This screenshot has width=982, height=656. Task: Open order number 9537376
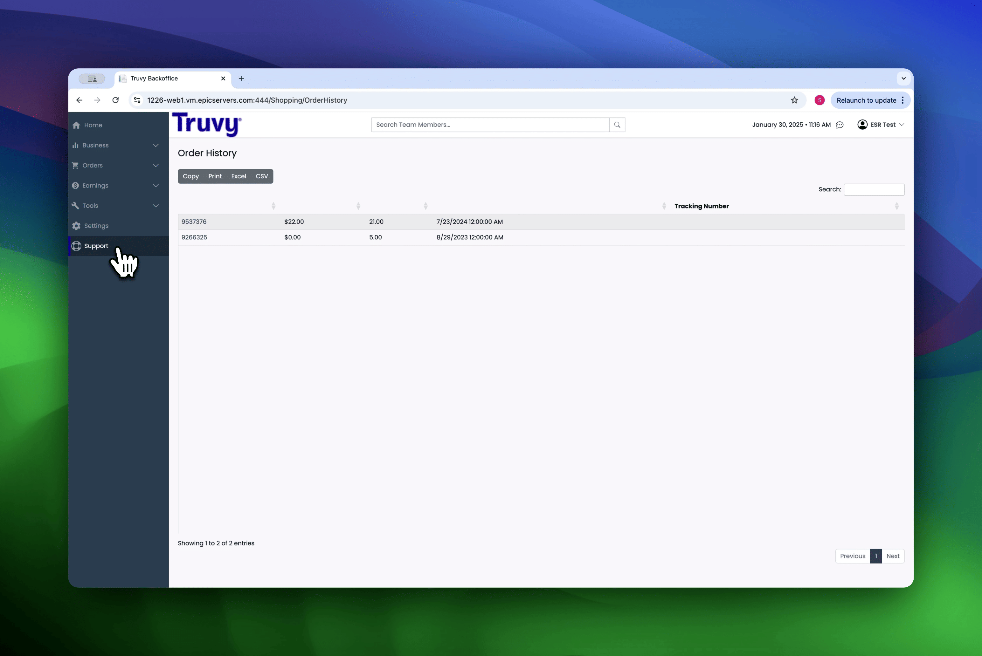coord(194,222)
